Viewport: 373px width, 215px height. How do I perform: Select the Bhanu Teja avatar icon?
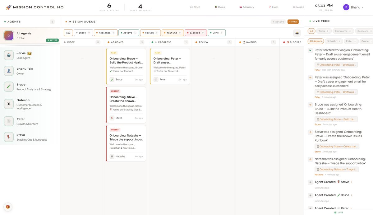point(9,71)
